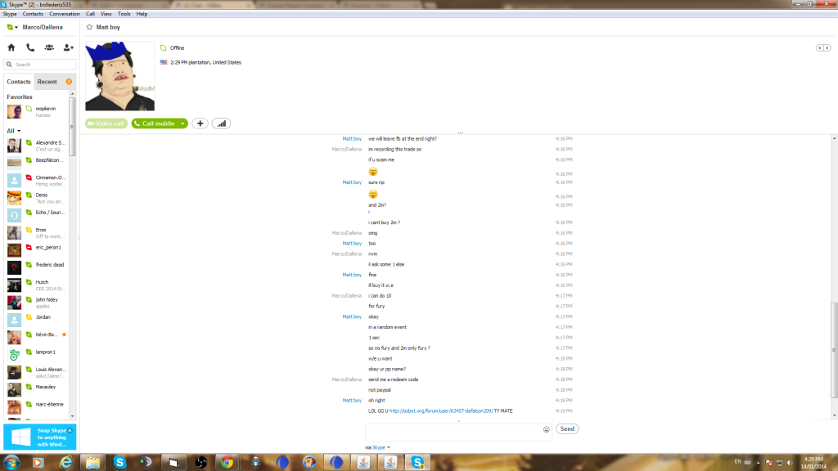
Task: Click the Send button
Action: click(x=567, y=428)
